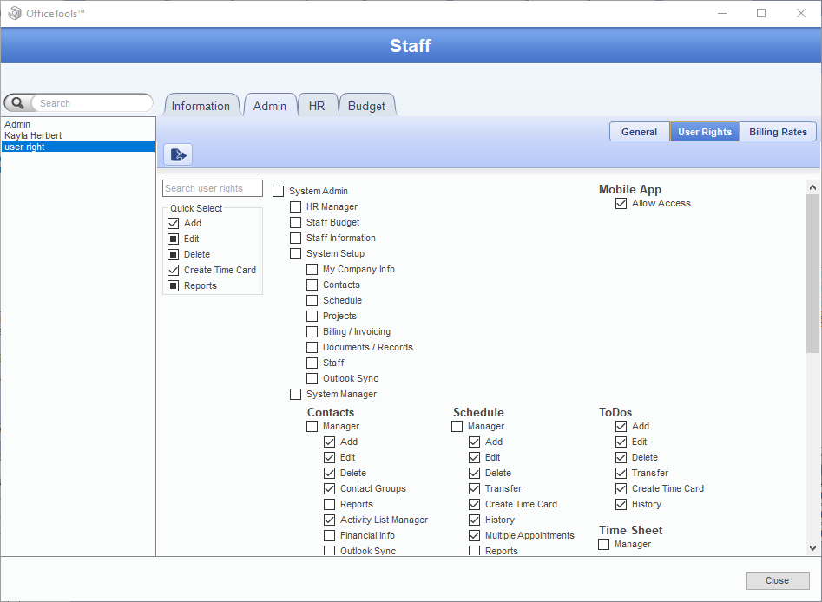Uncheck ToDos Transfer checkbox

[x=621, y=473]
